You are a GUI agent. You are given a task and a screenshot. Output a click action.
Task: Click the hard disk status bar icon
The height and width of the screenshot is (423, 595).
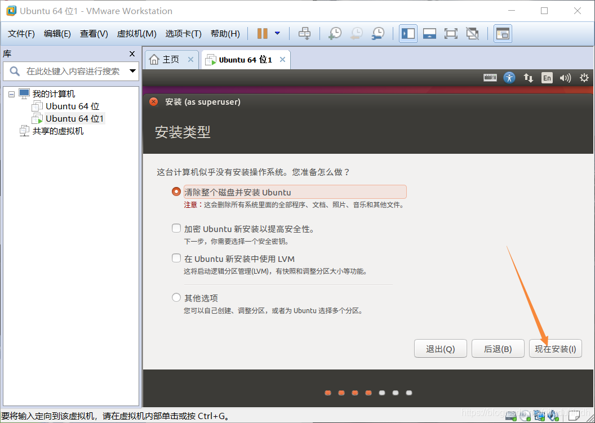(x=510, y=417)
